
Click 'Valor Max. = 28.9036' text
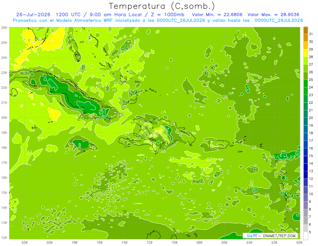(274, 14)
